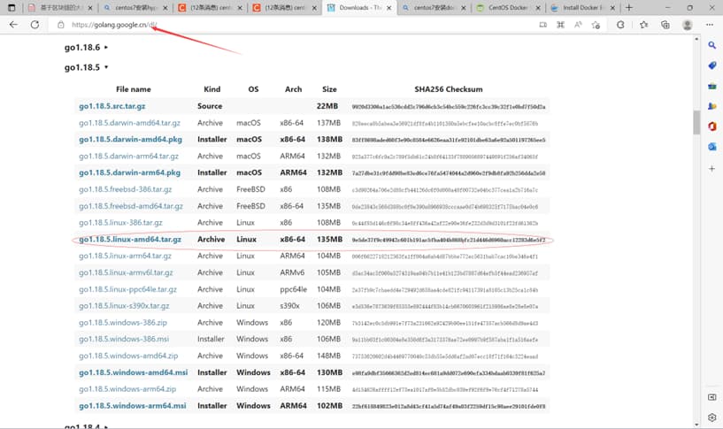The image size is (723, 429).
Task: Click the browser back arrow
Action: (13, 25)
